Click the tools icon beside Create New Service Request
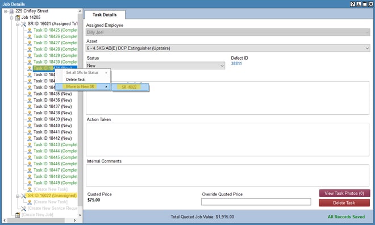 (23, 209)
